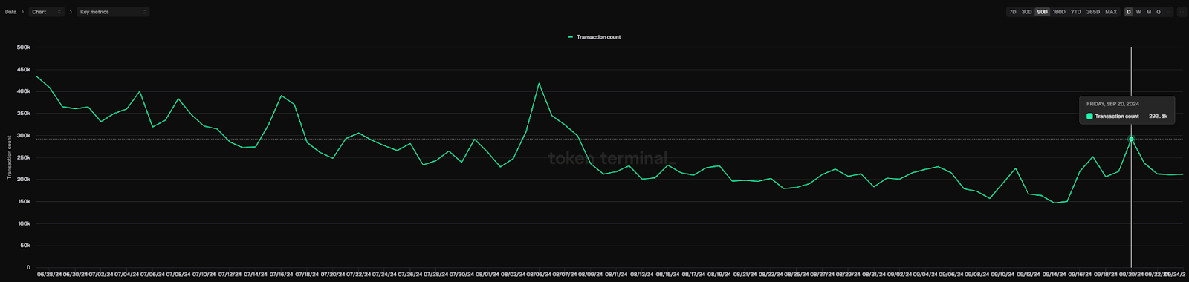Set granularity to quarterly (Q)
The height and width of the screenshot is (282, 1189).
click(1158, 12)
